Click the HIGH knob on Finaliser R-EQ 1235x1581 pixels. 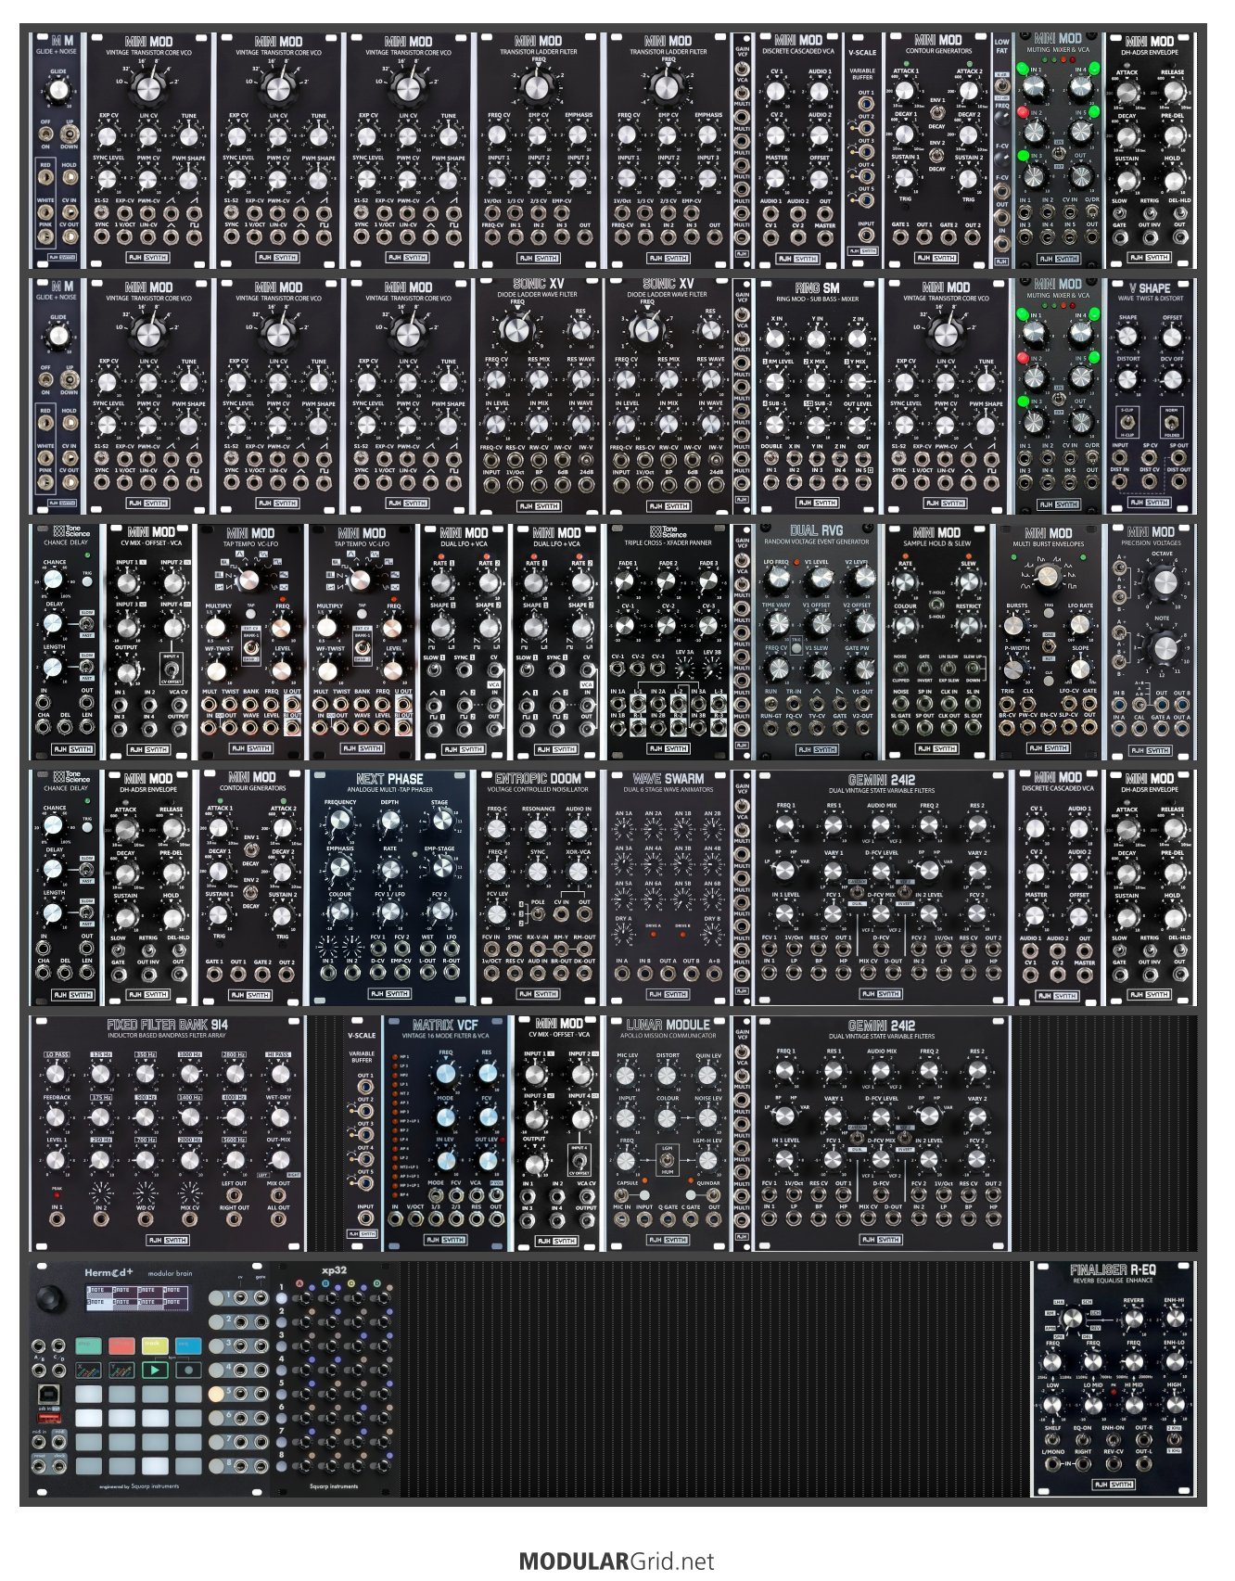pyautogui.click(x=1174, y=1406)
